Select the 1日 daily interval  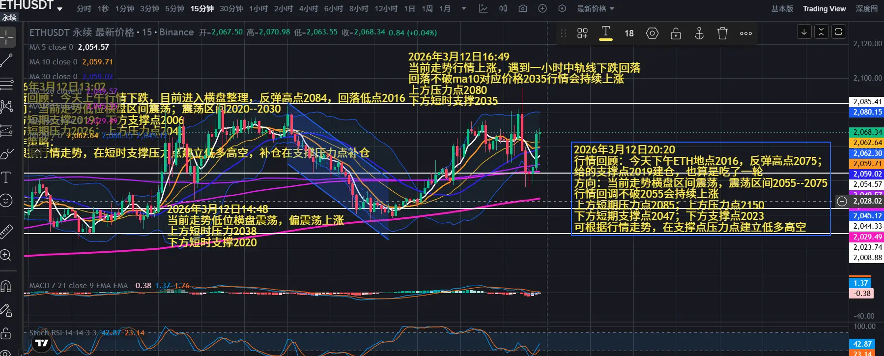coord(409,8)
